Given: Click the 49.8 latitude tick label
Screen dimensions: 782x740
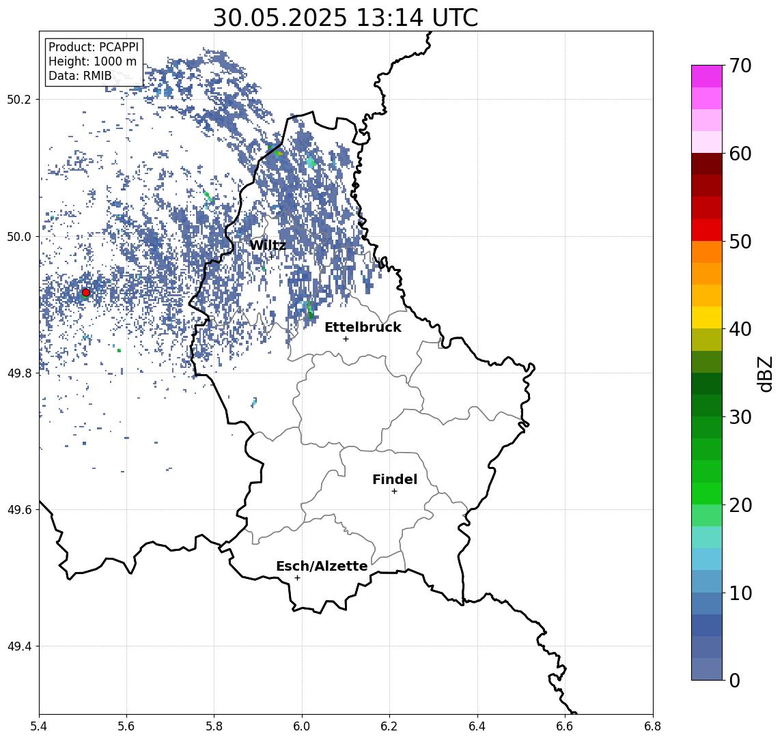Looking at the screenshot, I should click(x=19, y=373).
